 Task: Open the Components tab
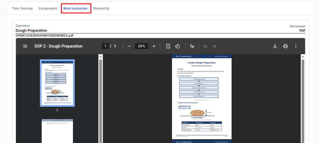point(48,9)
